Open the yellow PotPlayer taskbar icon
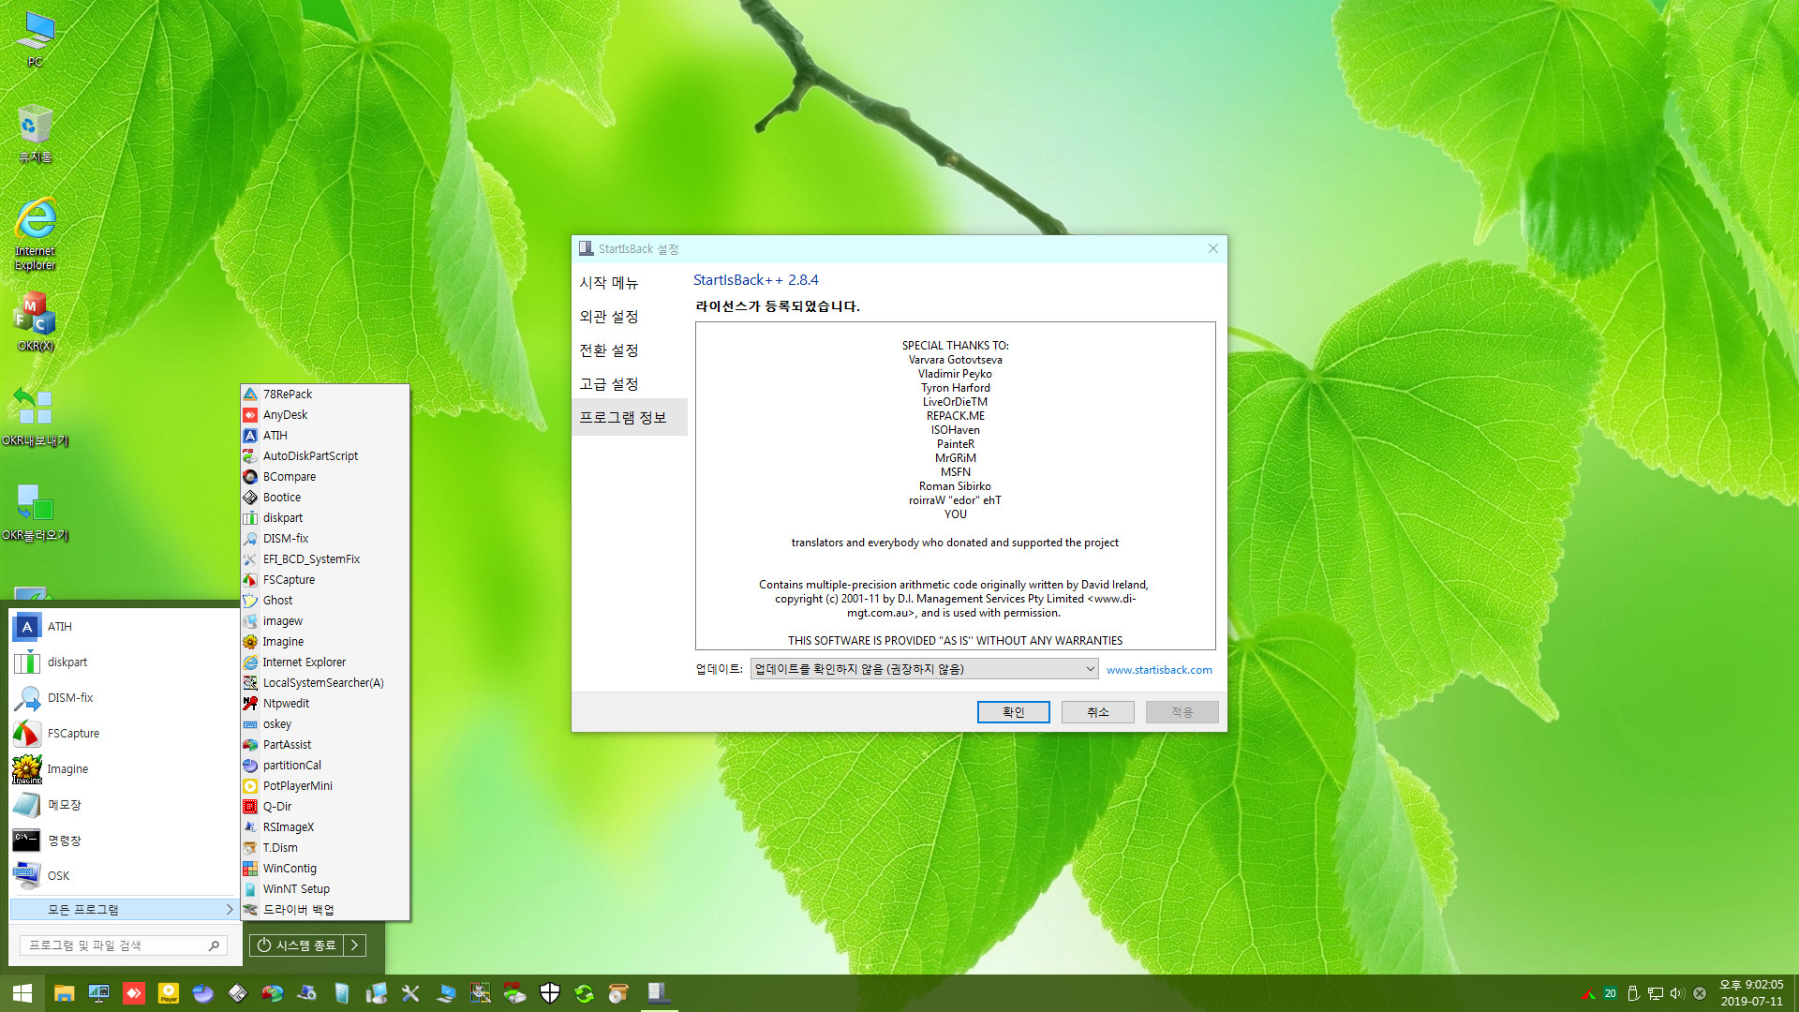1799x1012 pixels. 169,993
